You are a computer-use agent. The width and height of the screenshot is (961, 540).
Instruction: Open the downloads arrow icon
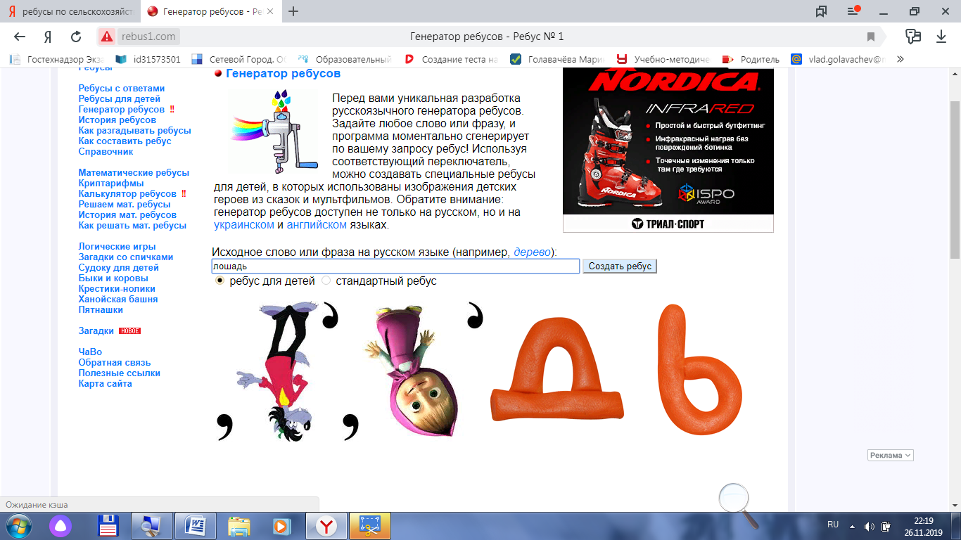pos(941,37)
